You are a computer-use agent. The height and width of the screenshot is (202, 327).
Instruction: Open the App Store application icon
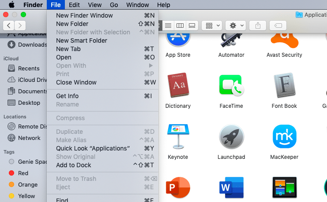(x=178, y=40)
